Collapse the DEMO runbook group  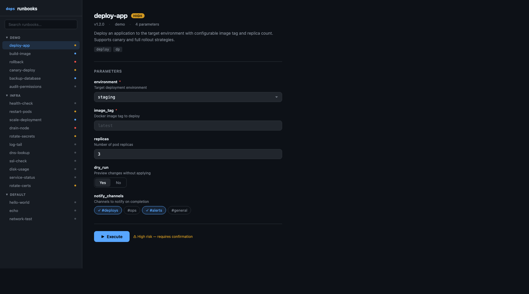click(x=13, y=38)
